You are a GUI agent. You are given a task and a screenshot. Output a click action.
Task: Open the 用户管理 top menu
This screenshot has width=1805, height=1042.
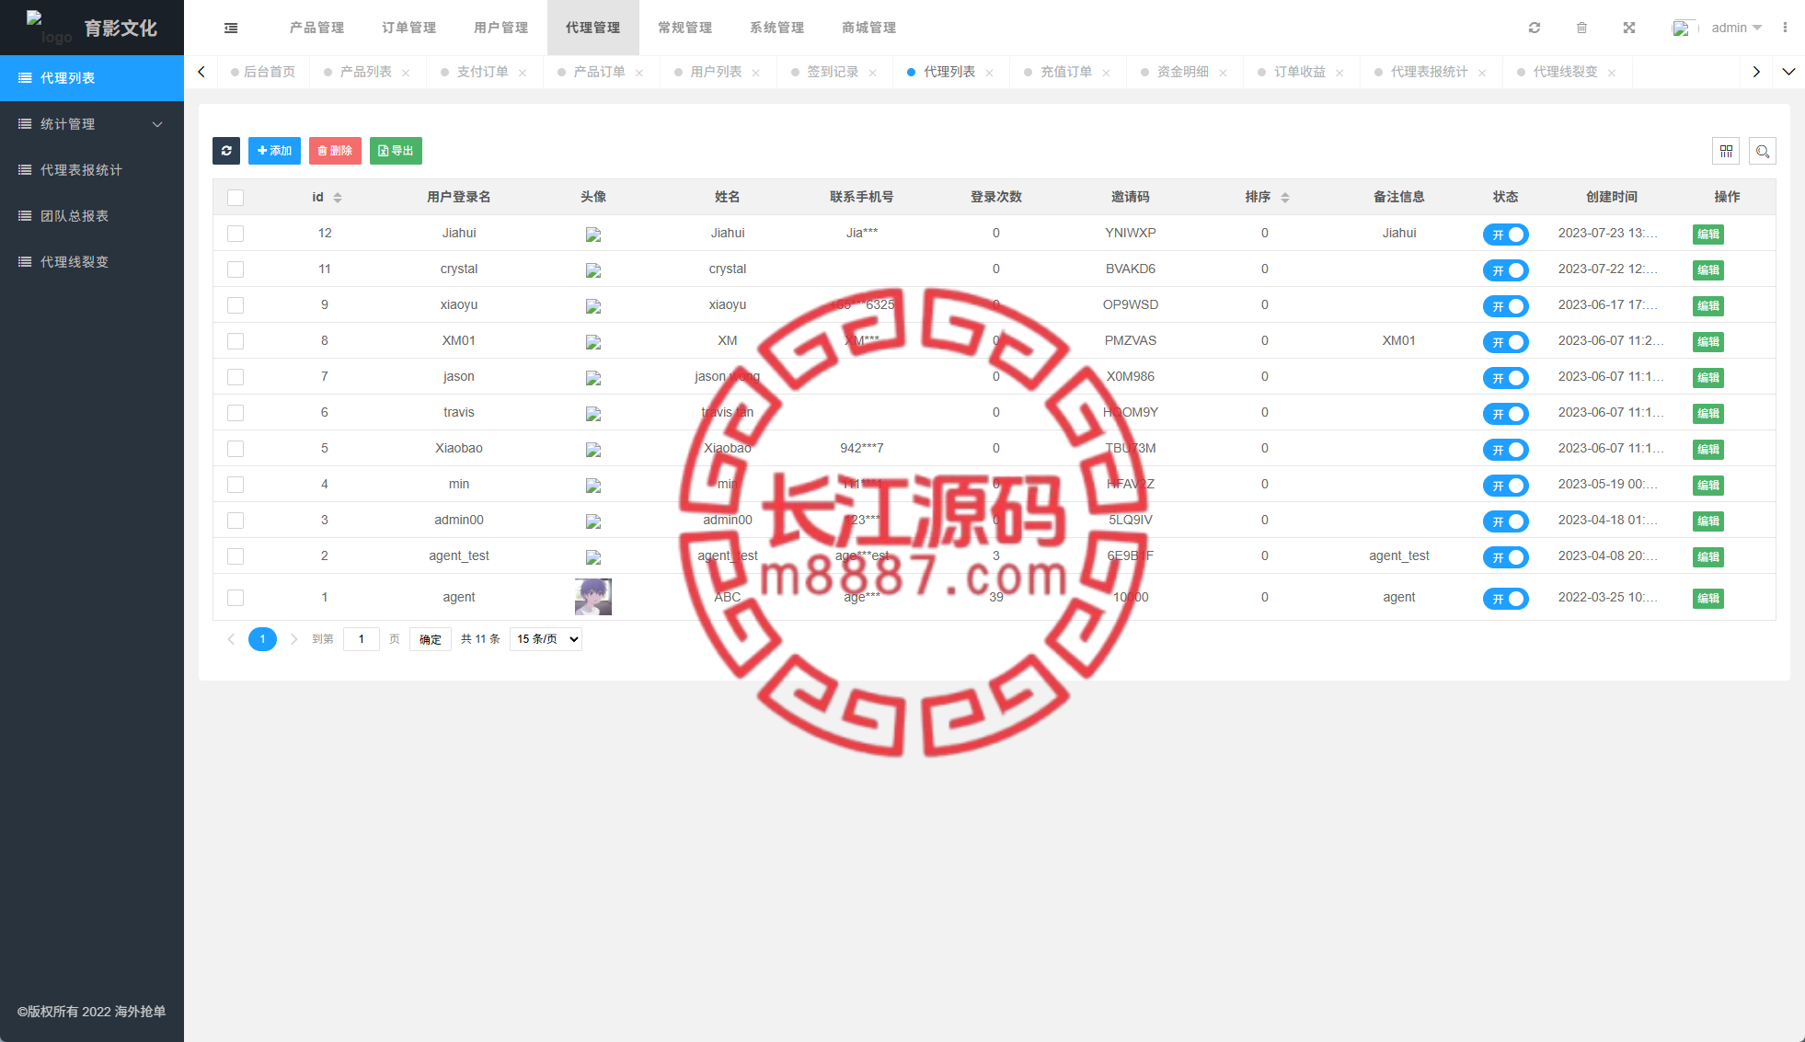[501, 28]
